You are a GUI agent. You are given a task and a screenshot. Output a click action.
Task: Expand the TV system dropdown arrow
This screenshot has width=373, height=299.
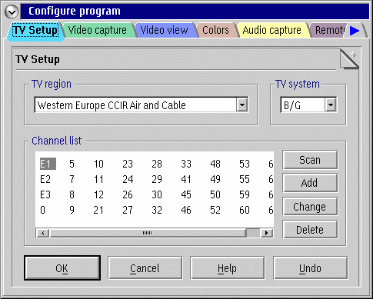[x=331, y=105]
